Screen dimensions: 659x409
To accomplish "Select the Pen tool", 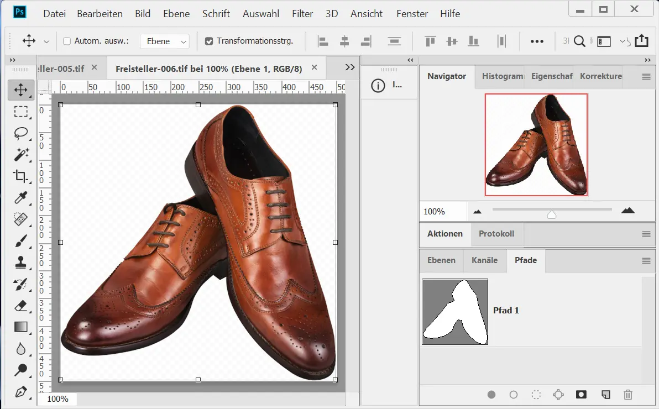I will [x=21, y=392].
